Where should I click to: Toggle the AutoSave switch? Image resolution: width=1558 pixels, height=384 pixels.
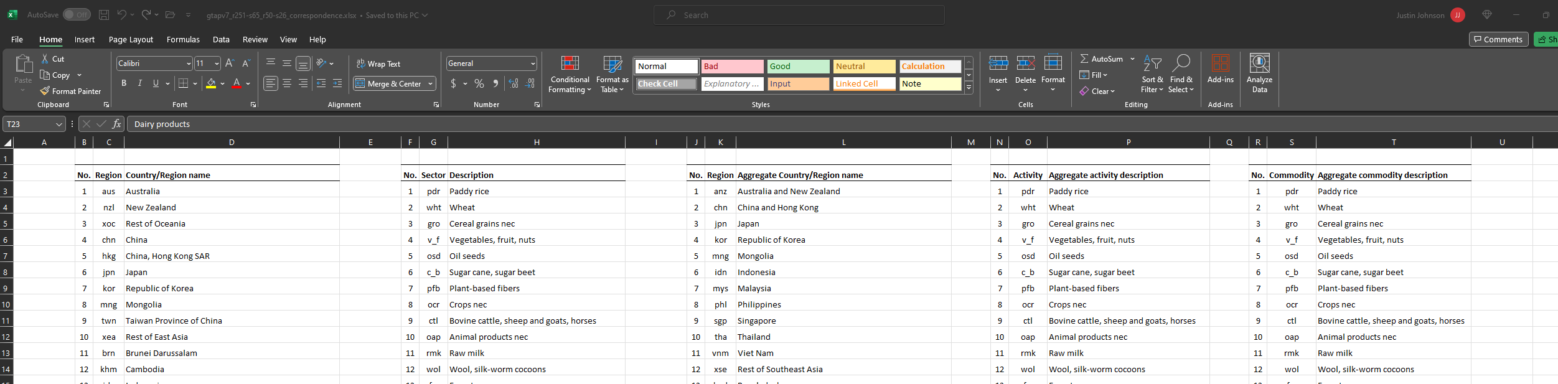point(77,15)
